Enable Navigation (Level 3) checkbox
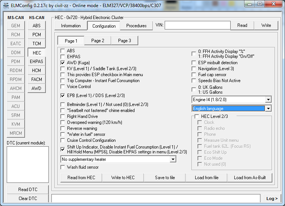The image size is (285, 206). point(194,69)
